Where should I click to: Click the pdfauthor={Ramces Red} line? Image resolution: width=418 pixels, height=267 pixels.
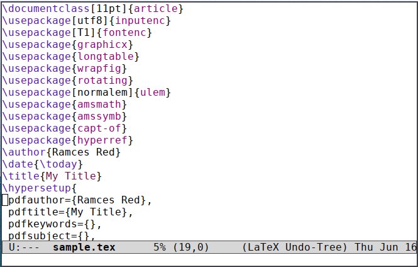(80, 200)
